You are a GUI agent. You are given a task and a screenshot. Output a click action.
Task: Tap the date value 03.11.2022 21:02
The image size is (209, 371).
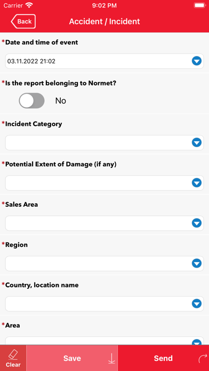pyautogui.click(x=31, y=61)
